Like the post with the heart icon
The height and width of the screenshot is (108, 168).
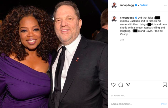point(113,85)
